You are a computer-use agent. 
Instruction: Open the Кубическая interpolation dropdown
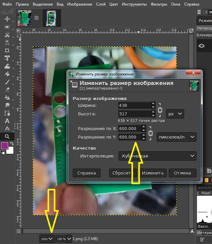pos(157,156)
